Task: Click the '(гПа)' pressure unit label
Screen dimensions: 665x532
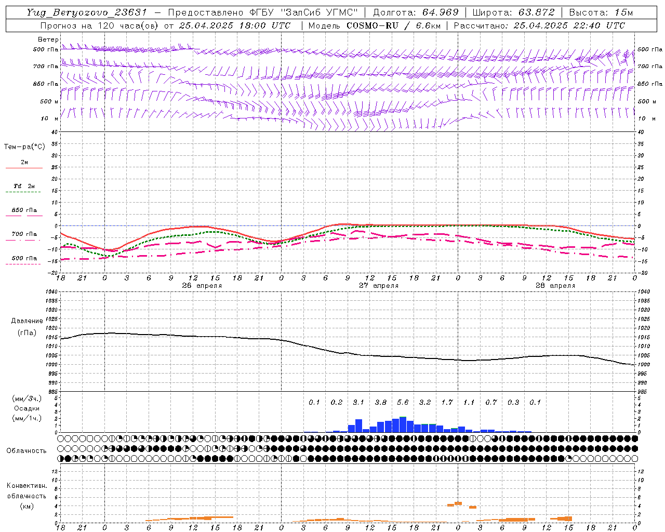Action: pyautogui.click(x=26, y=332)
